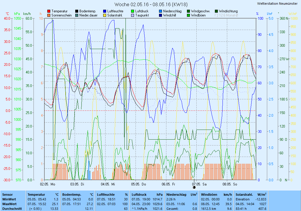Click the blue Luftfeuchte legend square
The height and width of the screenshot is (211, 301).
(x=105, y=11)
